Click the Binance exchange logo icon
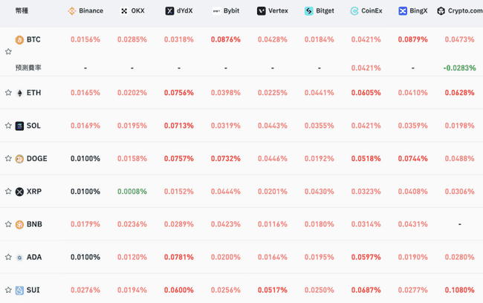 point(72,11)
